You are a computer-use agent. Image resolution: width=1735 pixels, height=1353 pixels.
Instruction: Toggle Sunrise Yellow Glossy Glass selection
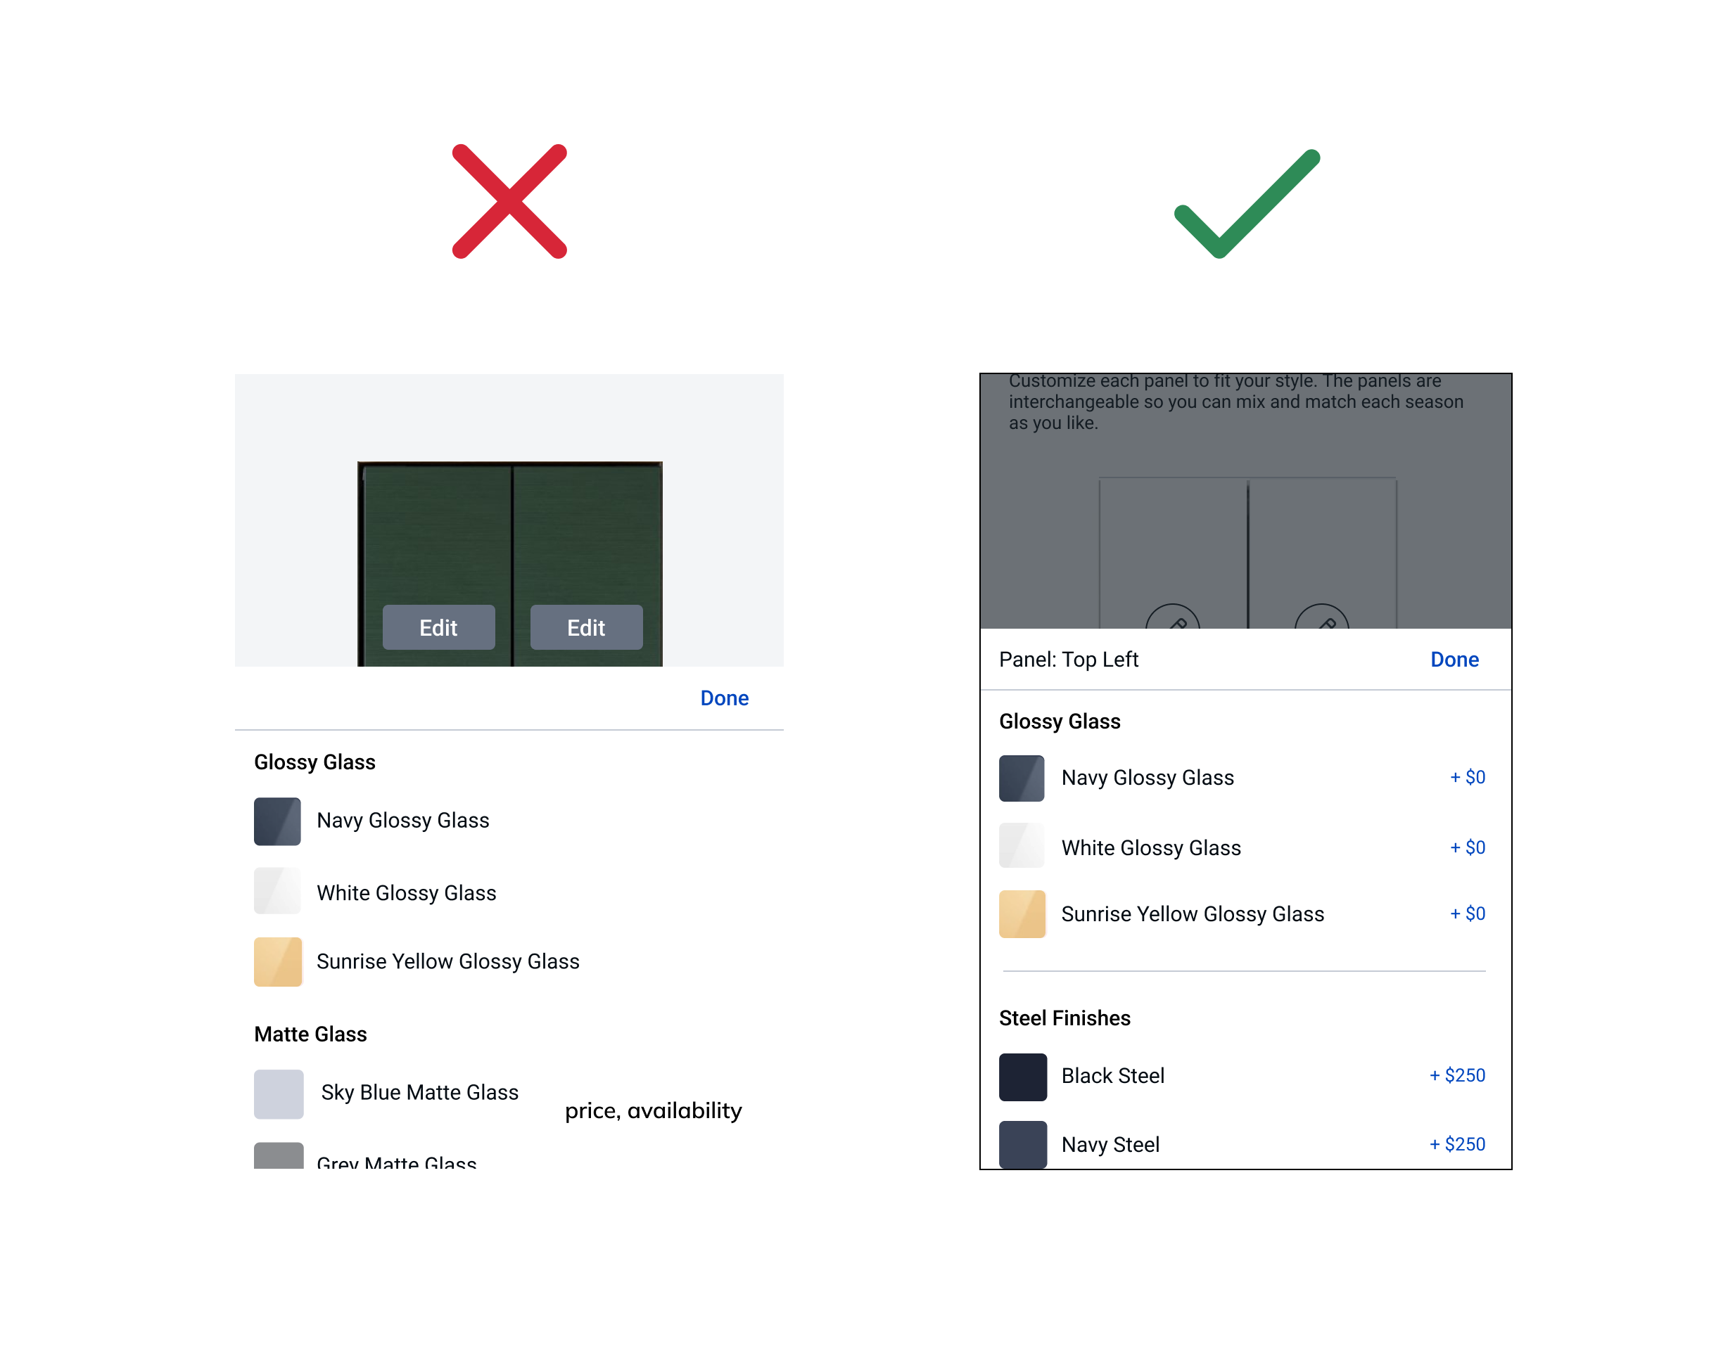point(1243,916)
